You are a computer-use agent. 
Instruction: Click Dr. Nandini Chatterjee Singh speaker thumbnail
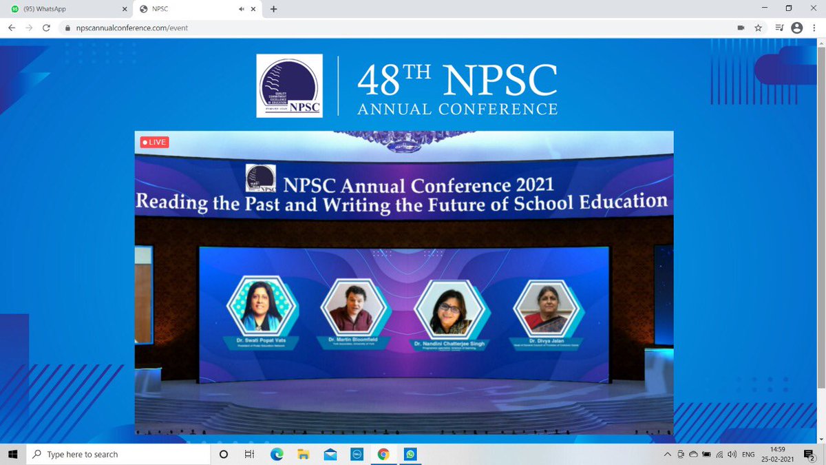[450, 309]
